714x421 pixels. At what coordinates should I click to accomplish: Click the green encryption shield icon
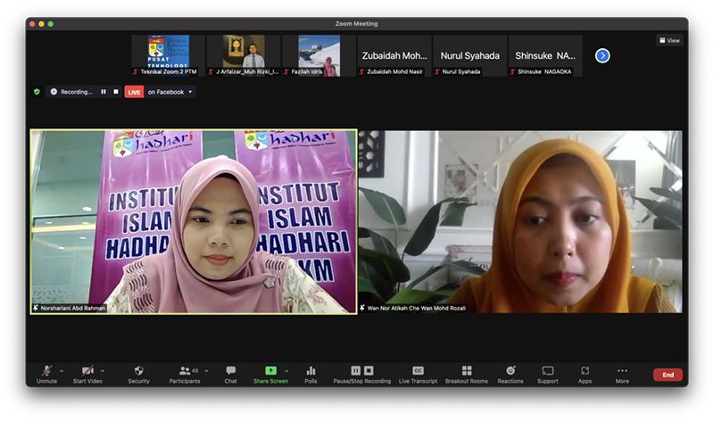coord(37,91)
